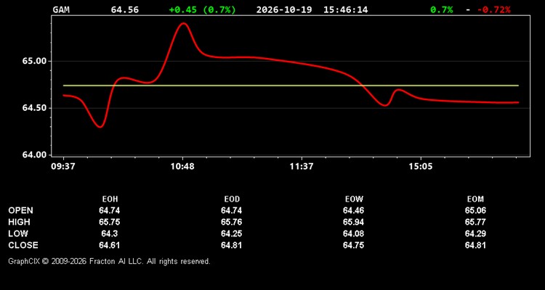Click the 64.00 y-axis label
Viewport: 545px width, 290px height.
coord(34,154)
